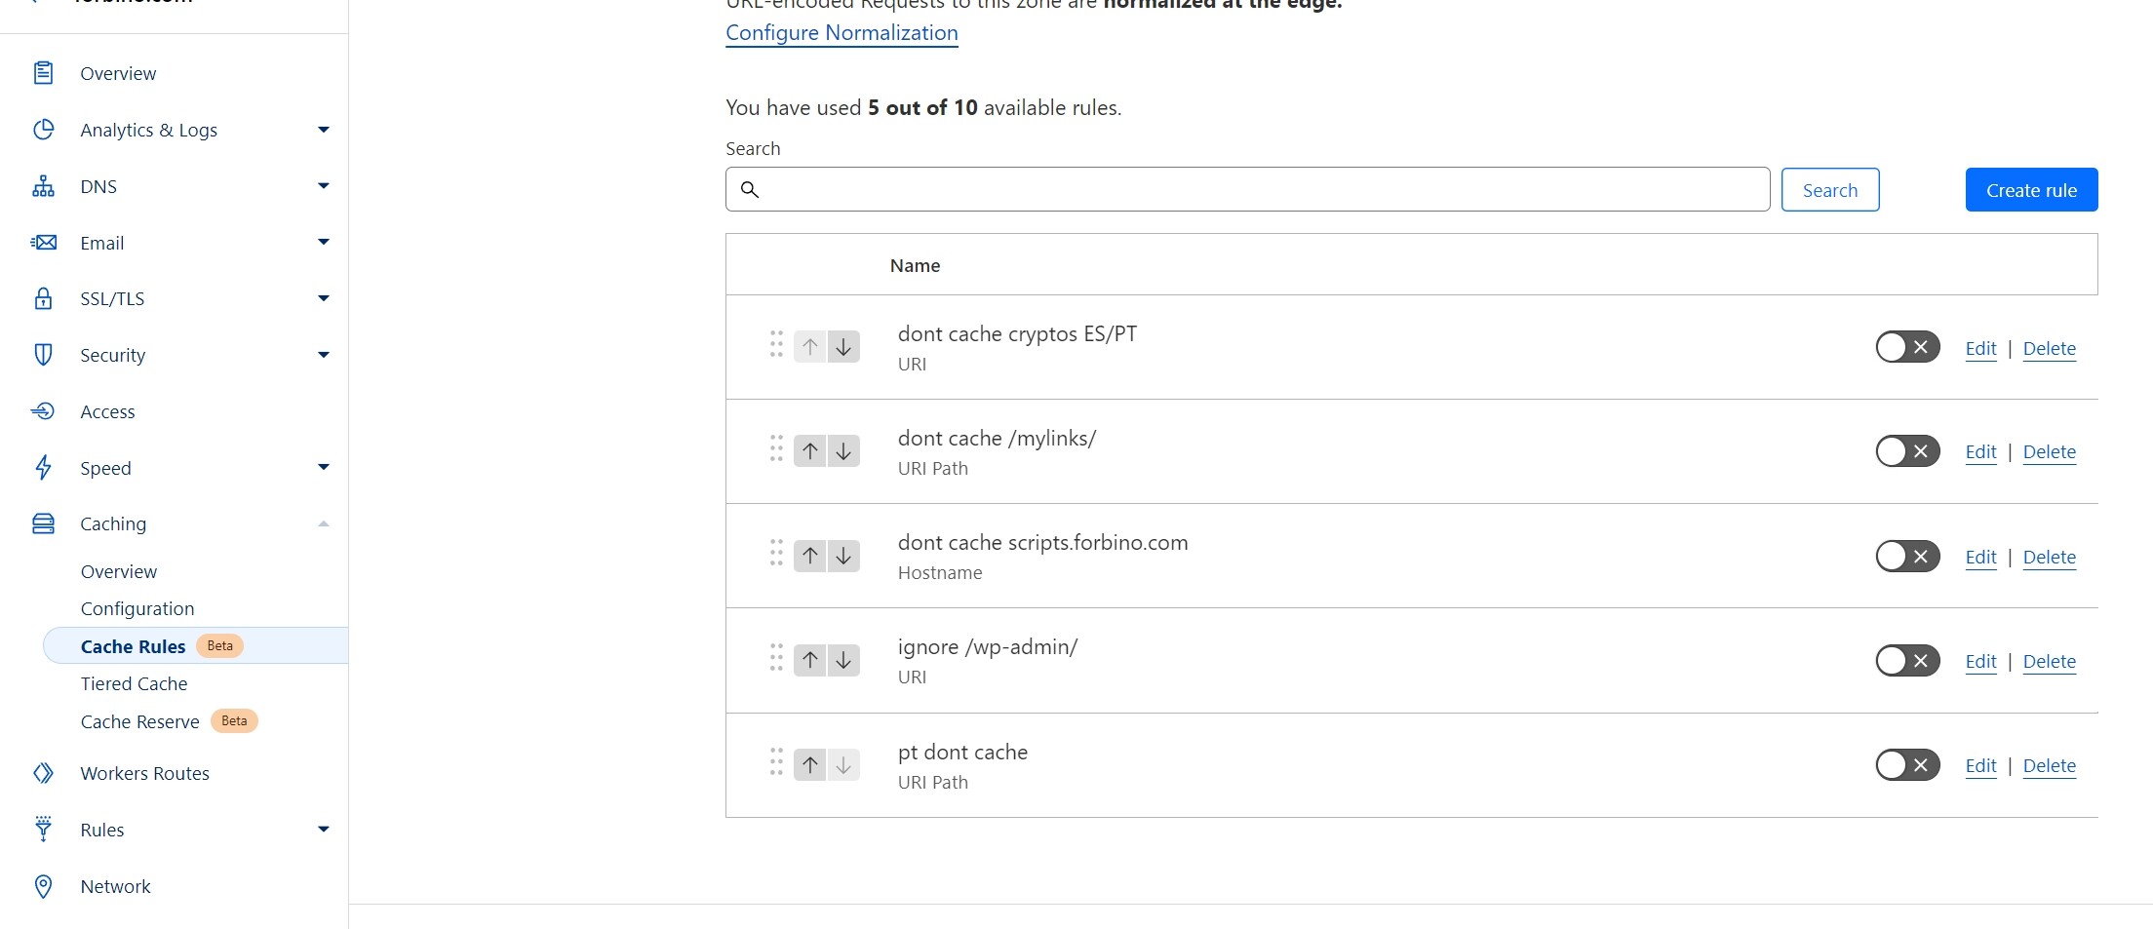
Task: Expand the Analytics & Logs menu
Action: tap(323, 130)
